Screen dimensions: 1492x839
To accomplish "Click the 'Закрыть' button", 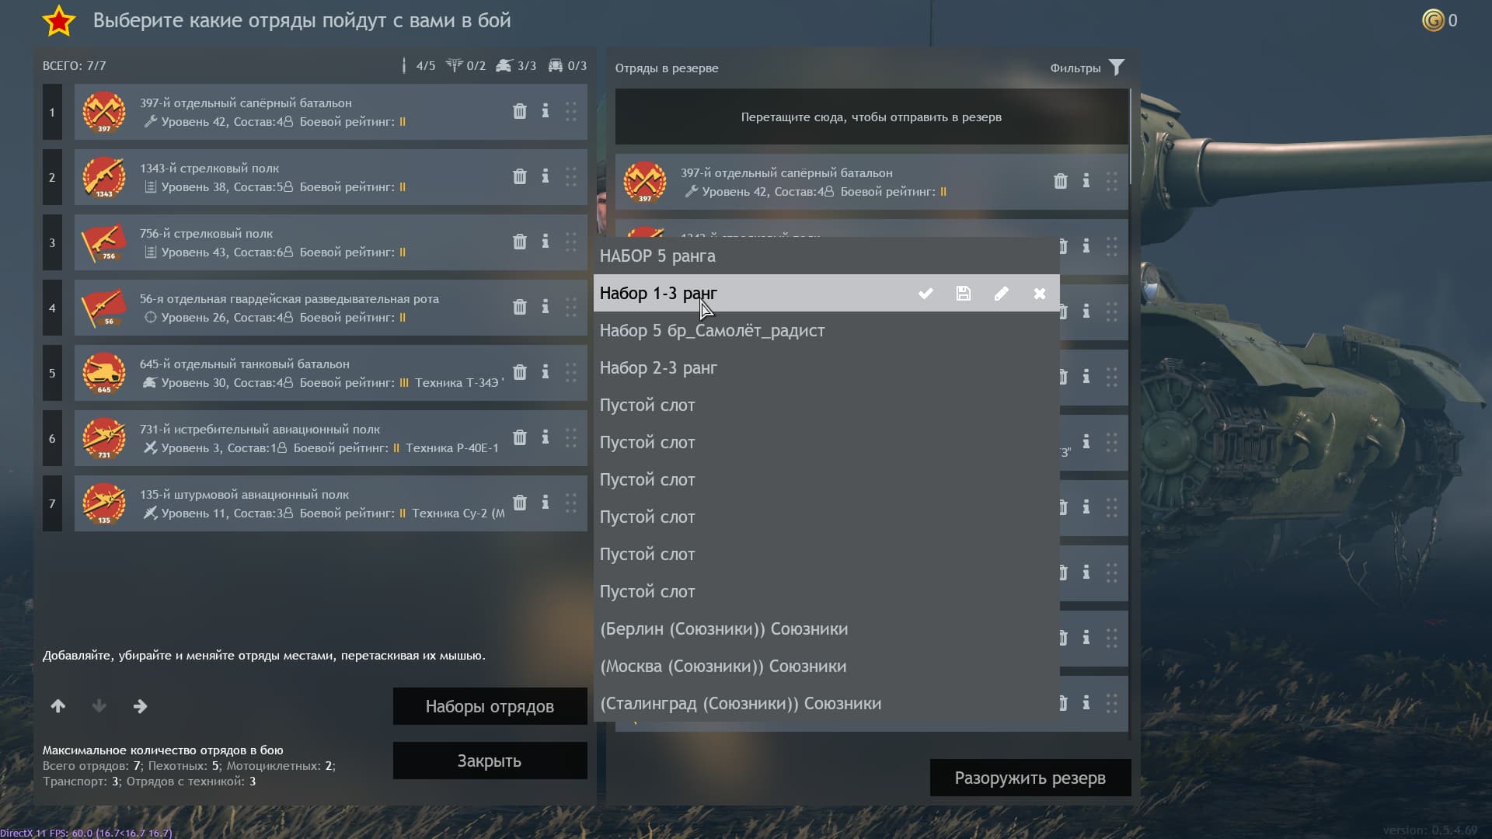I will (x=490, y=761).
